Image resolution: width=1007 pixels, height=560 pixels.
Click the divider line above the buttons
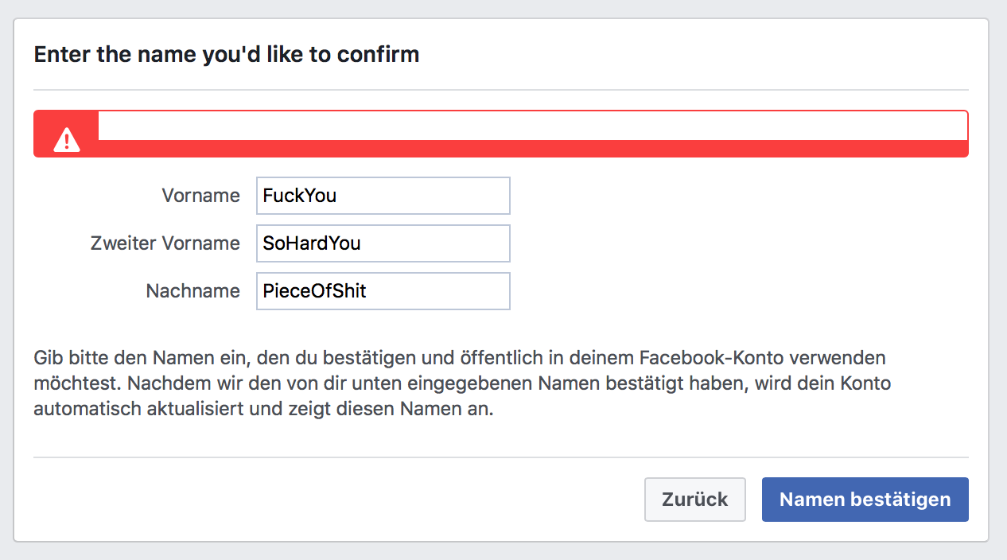coord(501,457)
